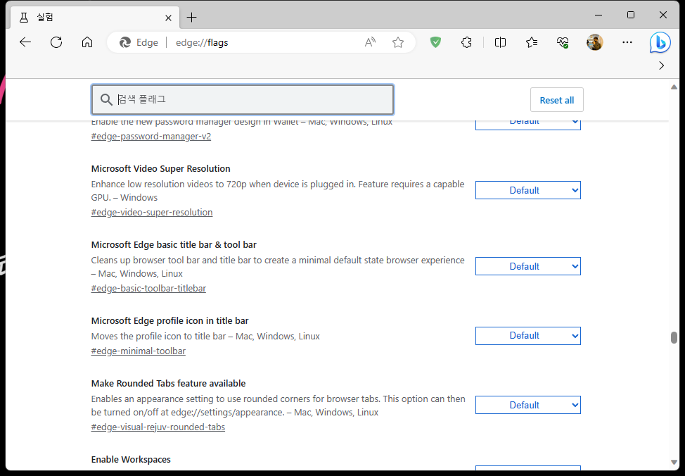Add this page to favorites star
This screenshot has width=685, height=476.
tap(398, 42)
